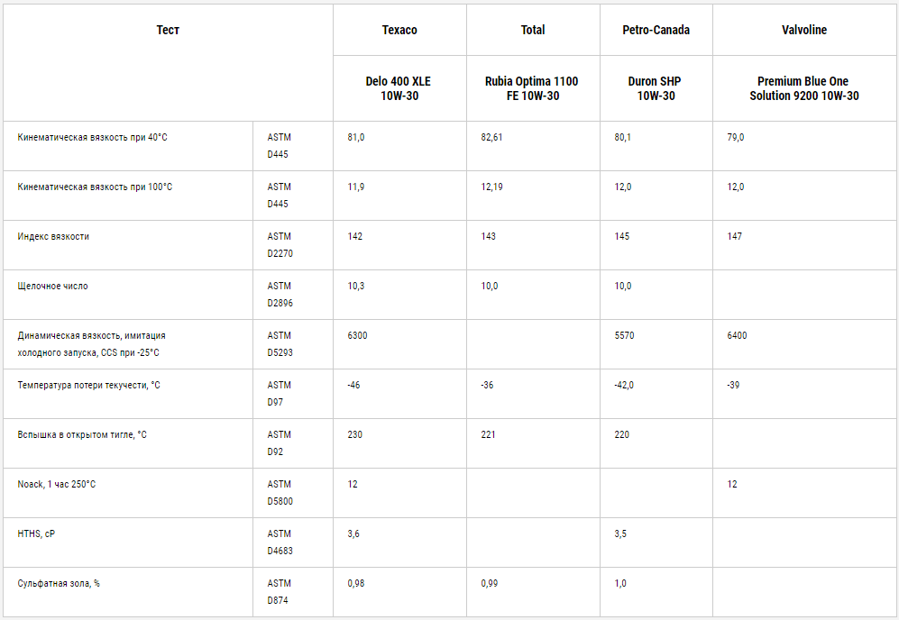Click the Duron SHP 10W-30 product cell
Screen dimensions: 899x620
point(656,88)
